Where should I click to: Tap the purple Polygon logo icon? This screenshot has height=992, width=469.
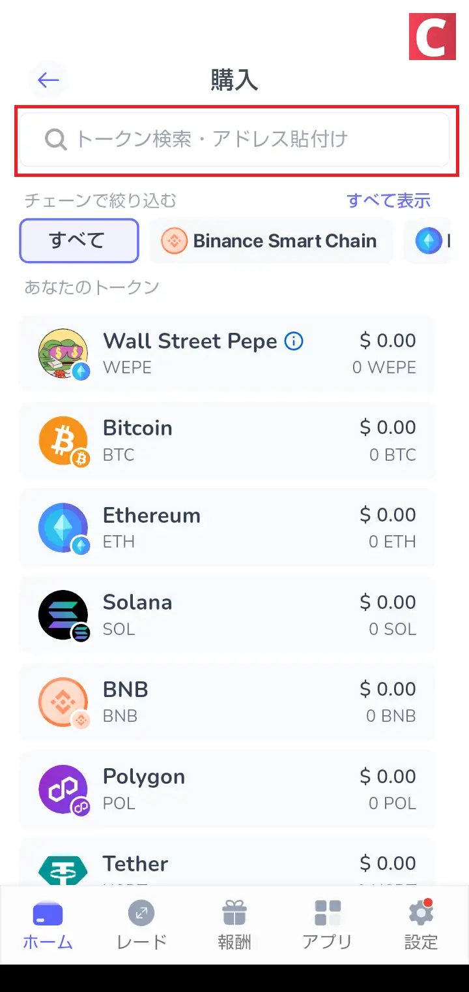point(63,789)
